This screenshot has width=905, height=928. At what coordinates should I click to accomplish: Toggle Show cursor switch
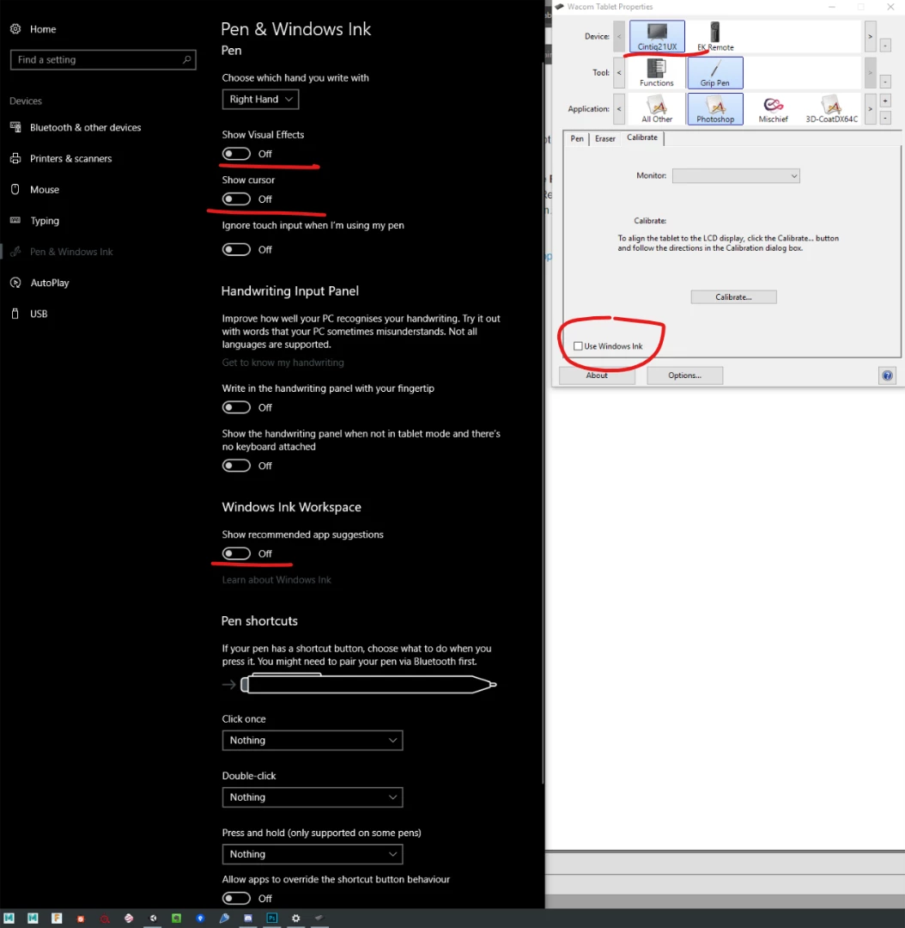point(236,198)
